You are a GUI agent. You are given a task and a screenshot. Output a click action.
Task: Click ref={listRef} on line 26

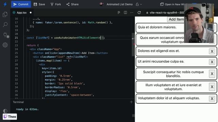(76, 57)
